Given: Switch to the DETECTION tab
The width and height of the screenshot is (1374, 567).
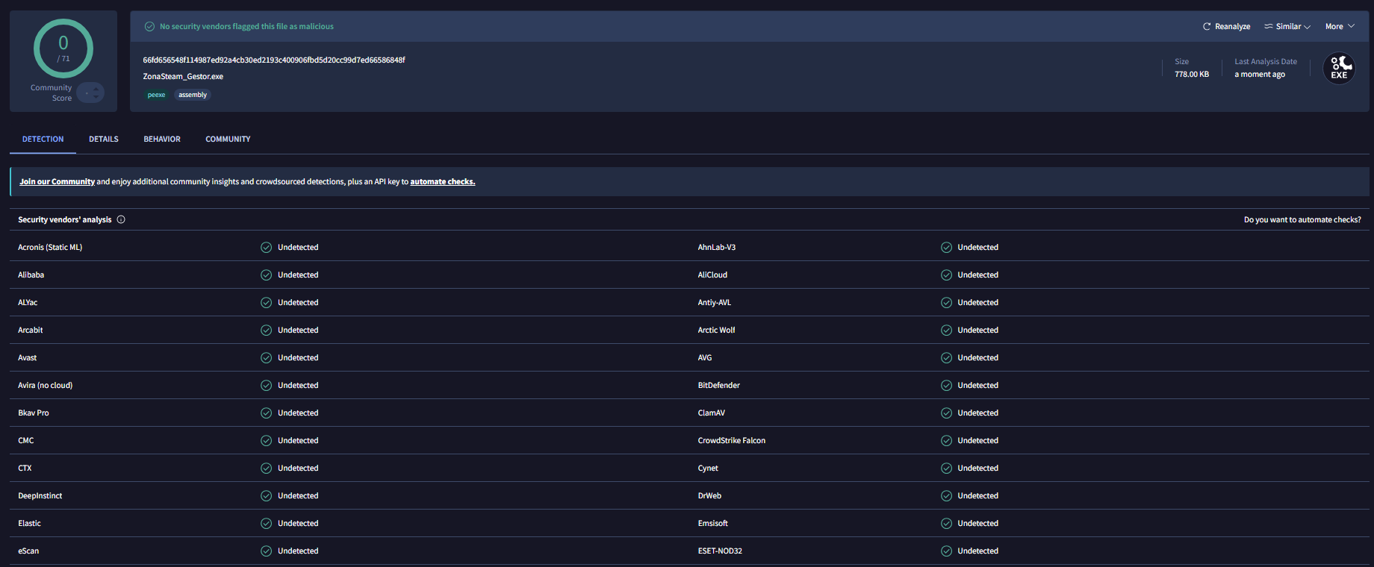Looking at the screenshot, I should click(43, 140).
